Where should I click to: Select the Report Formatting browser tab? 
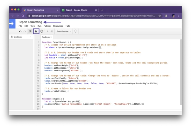(x=41, y=10)
